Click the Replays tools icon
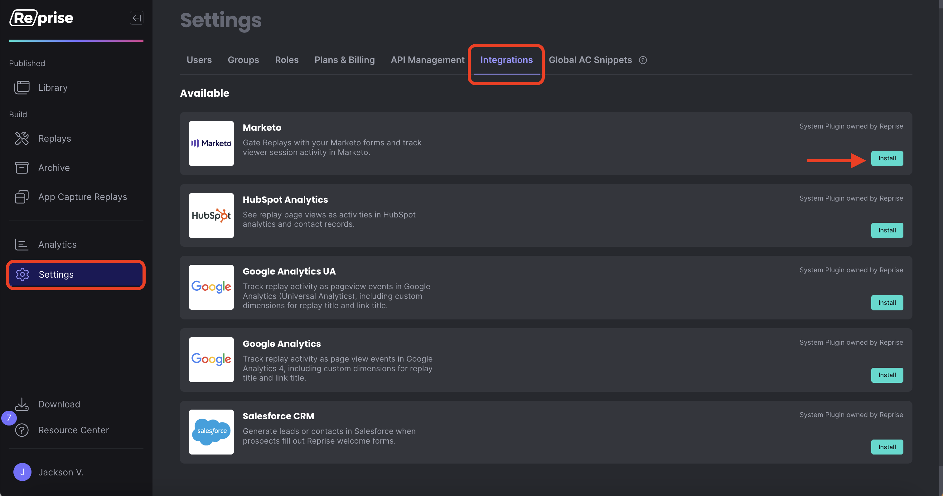 pyautogui.click(x=22, y=139)
